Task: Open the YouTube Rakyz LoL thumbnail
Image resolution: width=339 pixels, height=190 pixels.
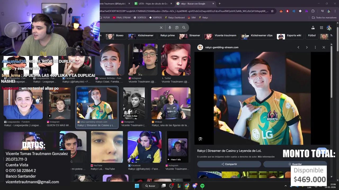Action: pos(107,147)
